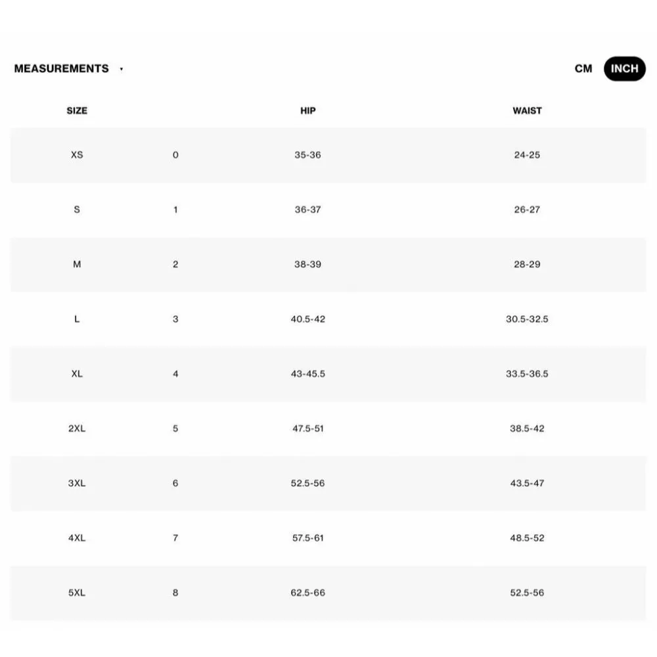The width and height of the screenshot is (657, 657).
Task: Click hip measurement 40.5-42
Action: [307, 319]
